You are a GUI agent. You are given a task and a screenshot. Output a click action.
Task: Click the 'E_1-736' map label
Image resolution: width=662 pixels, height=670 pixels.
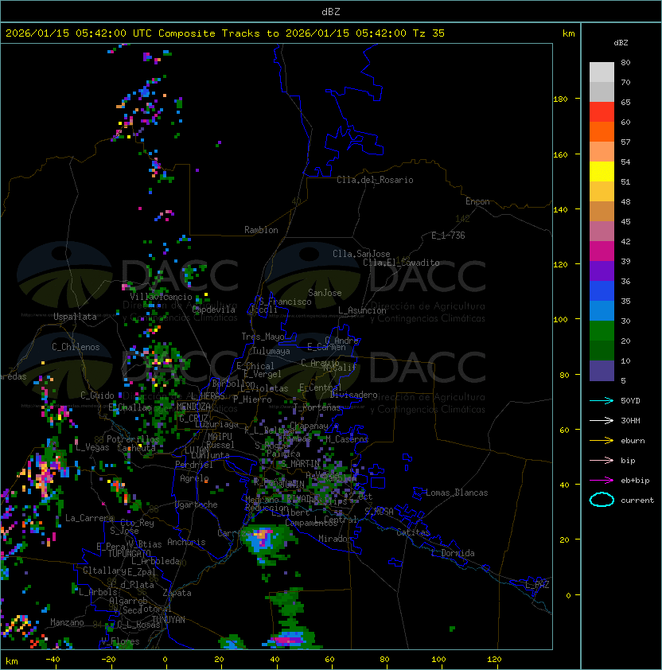[448, 236]
